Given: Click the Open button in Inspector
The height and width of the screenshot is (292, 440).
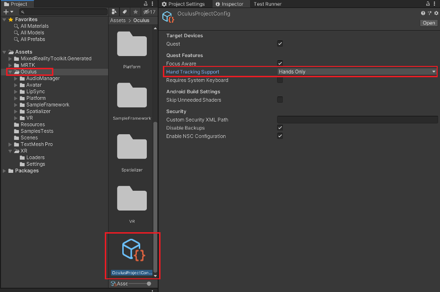Looking at the screenshot, I should (429, 23).
